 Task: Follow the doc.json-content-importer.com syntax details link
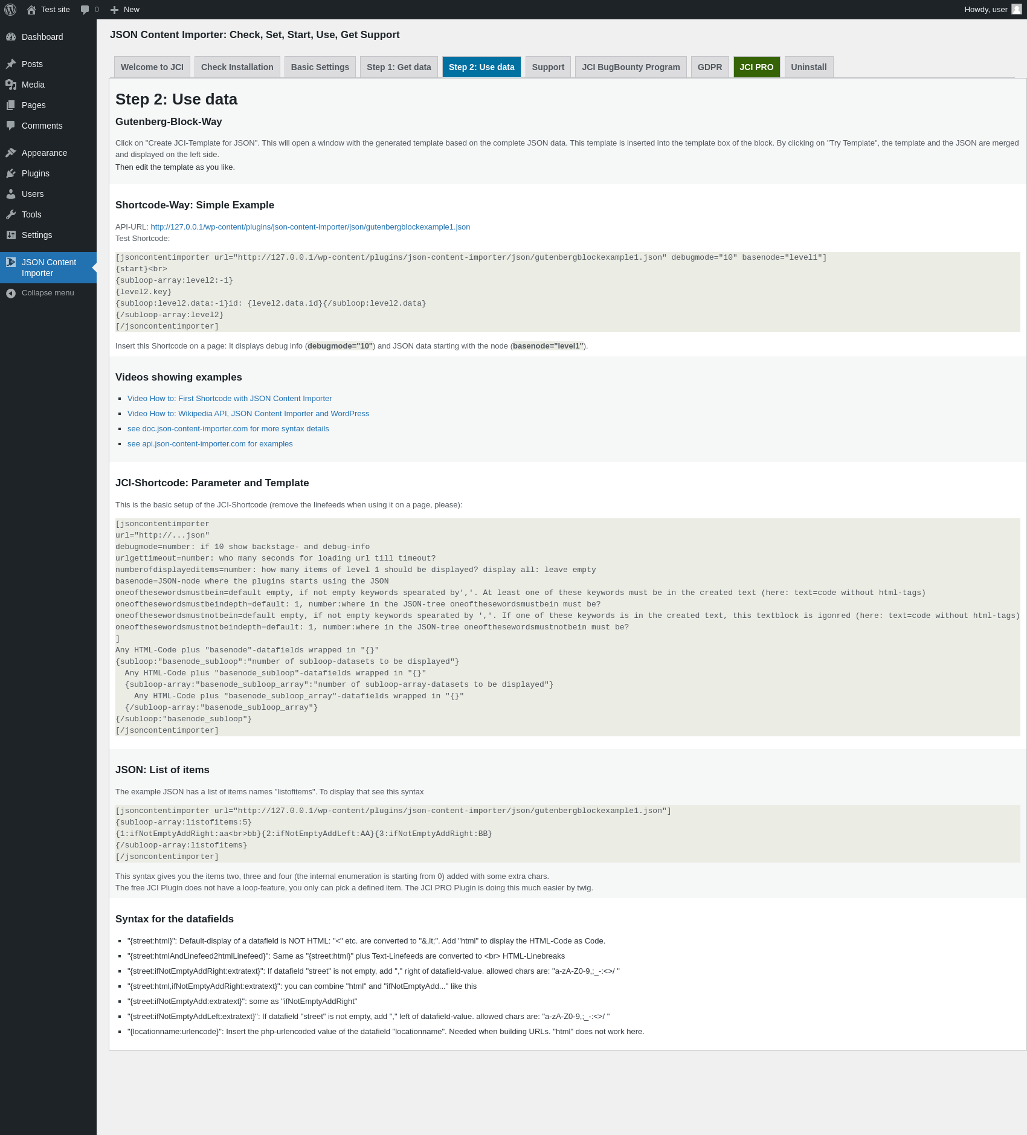228,429
